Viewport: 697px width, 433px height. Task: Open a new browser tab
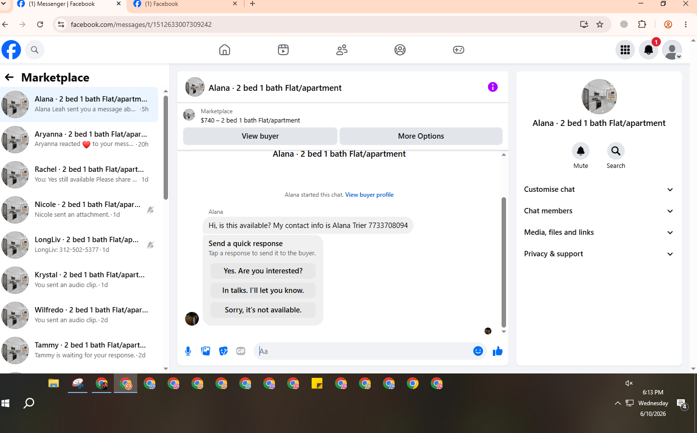[x=253, y=4]
